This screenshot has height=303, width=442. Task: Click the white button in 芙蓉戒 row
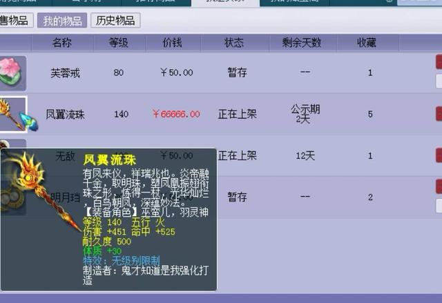coord(439,81)
